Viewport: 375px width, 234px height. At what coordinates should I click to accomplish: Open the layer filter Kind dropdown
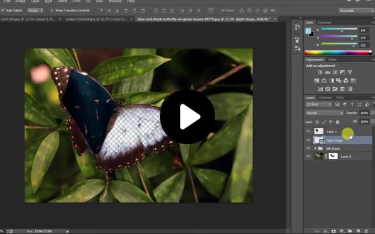(319, 105)
